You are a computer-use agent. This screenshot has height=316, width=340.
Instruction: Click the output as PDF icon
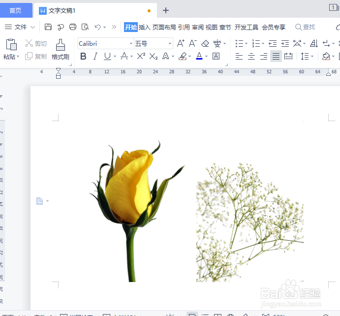(61, 27)
